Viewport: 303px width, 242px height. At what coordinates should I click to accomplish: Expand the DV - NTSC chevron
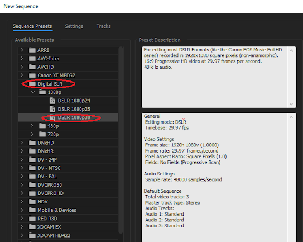22,168
